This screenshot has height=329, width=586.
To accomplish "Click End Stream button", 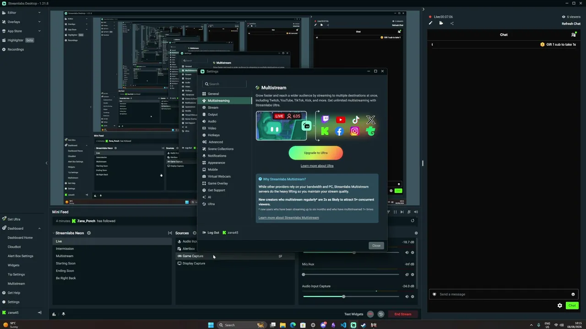I will [403, 314].
